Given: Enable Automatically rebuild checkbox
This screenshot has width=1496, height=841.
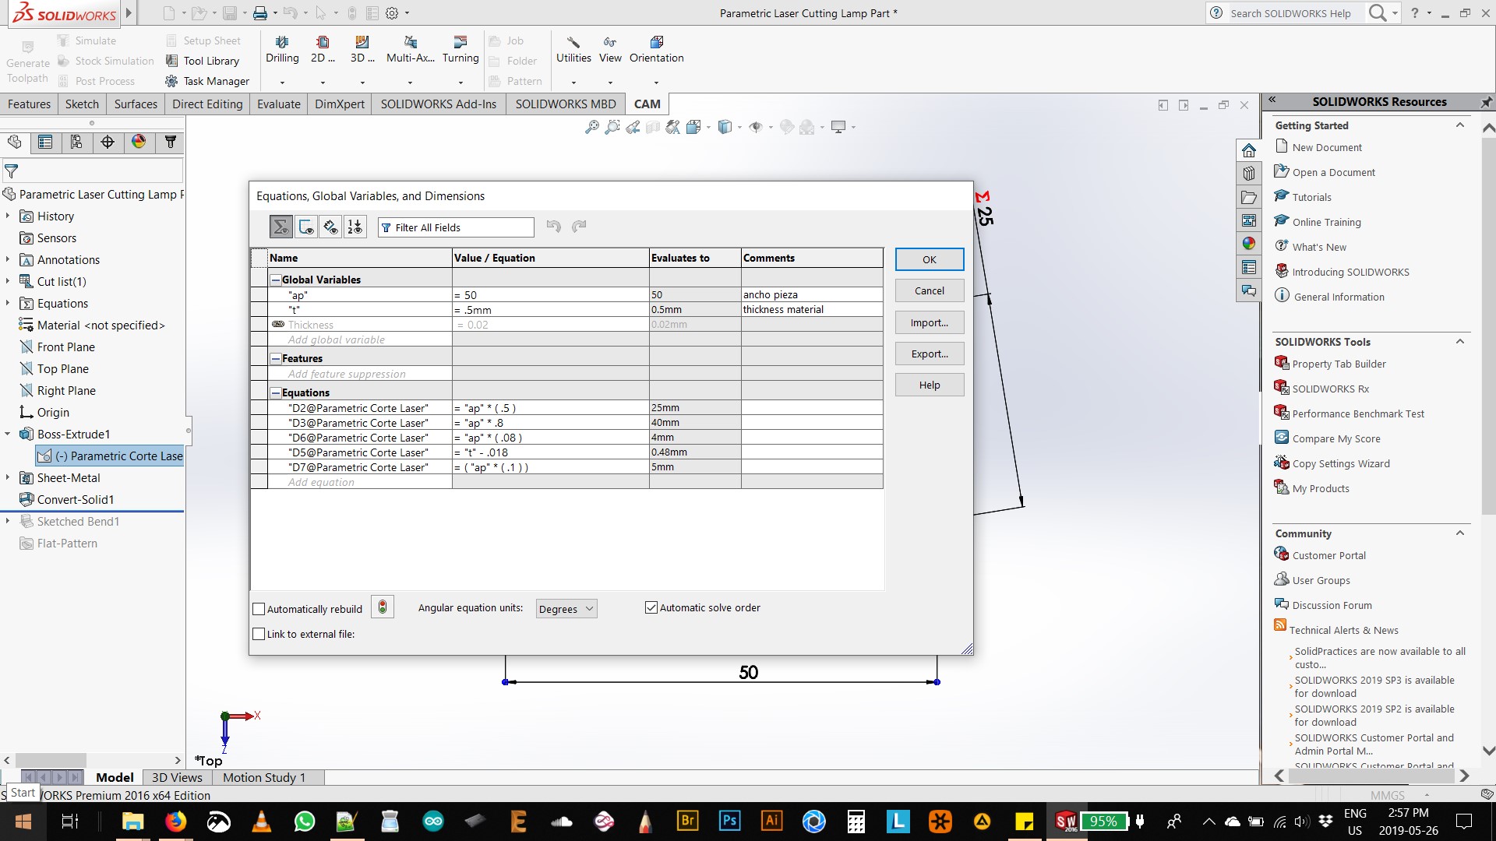Looking at the screenshot, I should (x=259, y=609).
